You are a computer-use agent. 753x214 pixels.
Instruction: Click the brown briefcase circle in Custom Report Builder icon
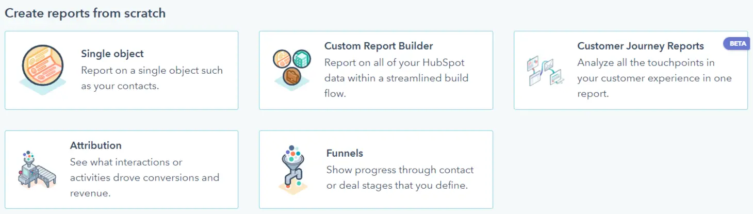click(291, 76)
